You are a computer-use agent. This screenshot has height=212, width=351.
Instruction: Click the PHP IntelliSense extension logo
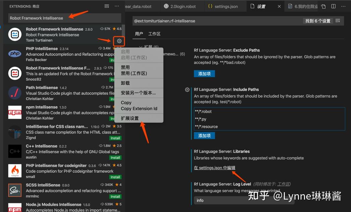click(15, 54)
